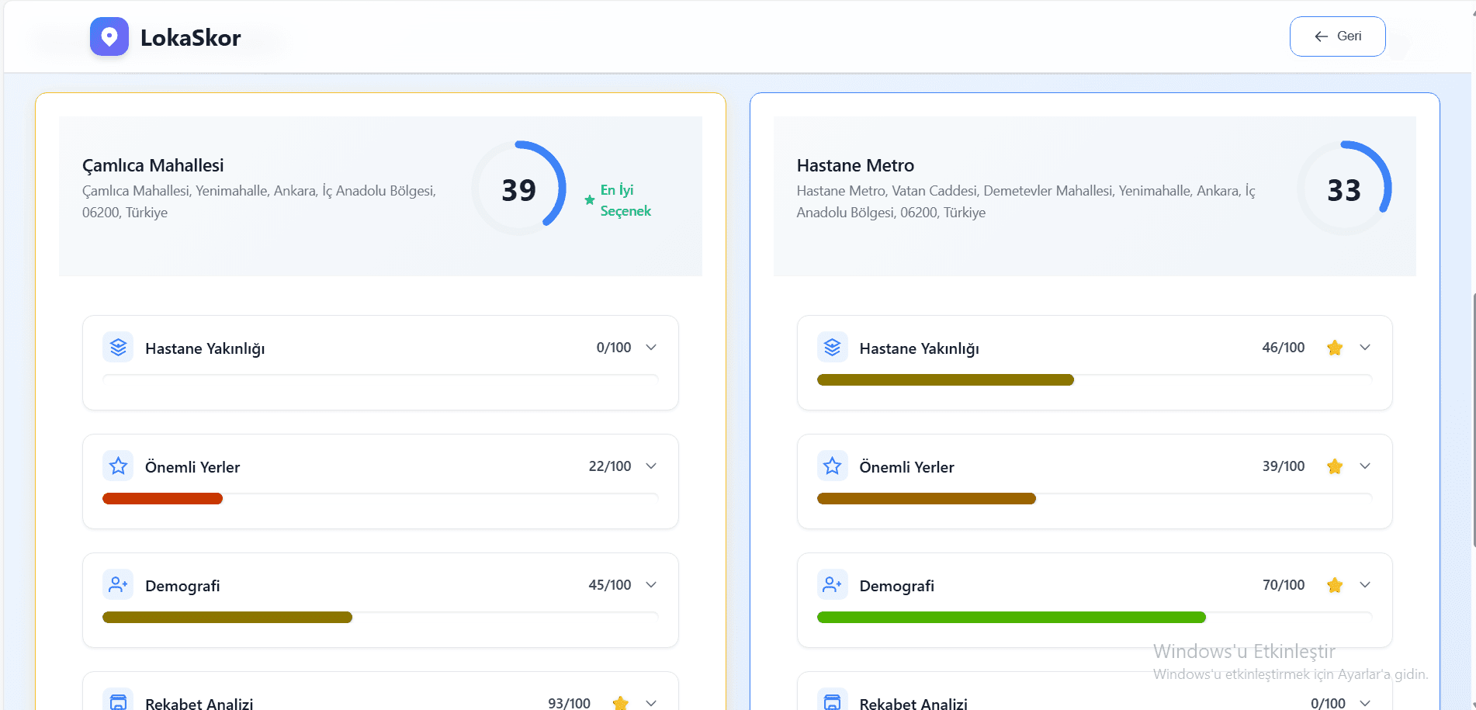1476x710 pixels.
Task: Click the Rekabet Analizi label in Hastane Metro card
Action: coord(913,704)
